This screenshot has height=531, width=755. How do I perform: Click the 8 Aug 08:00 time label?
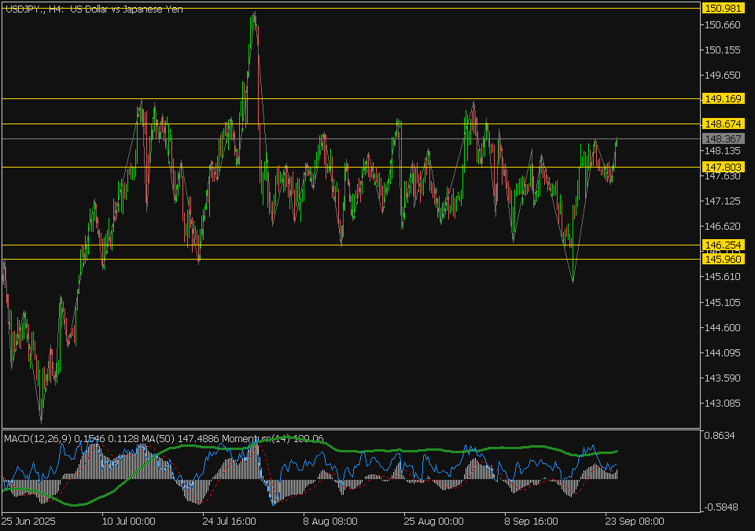(330, 522)
